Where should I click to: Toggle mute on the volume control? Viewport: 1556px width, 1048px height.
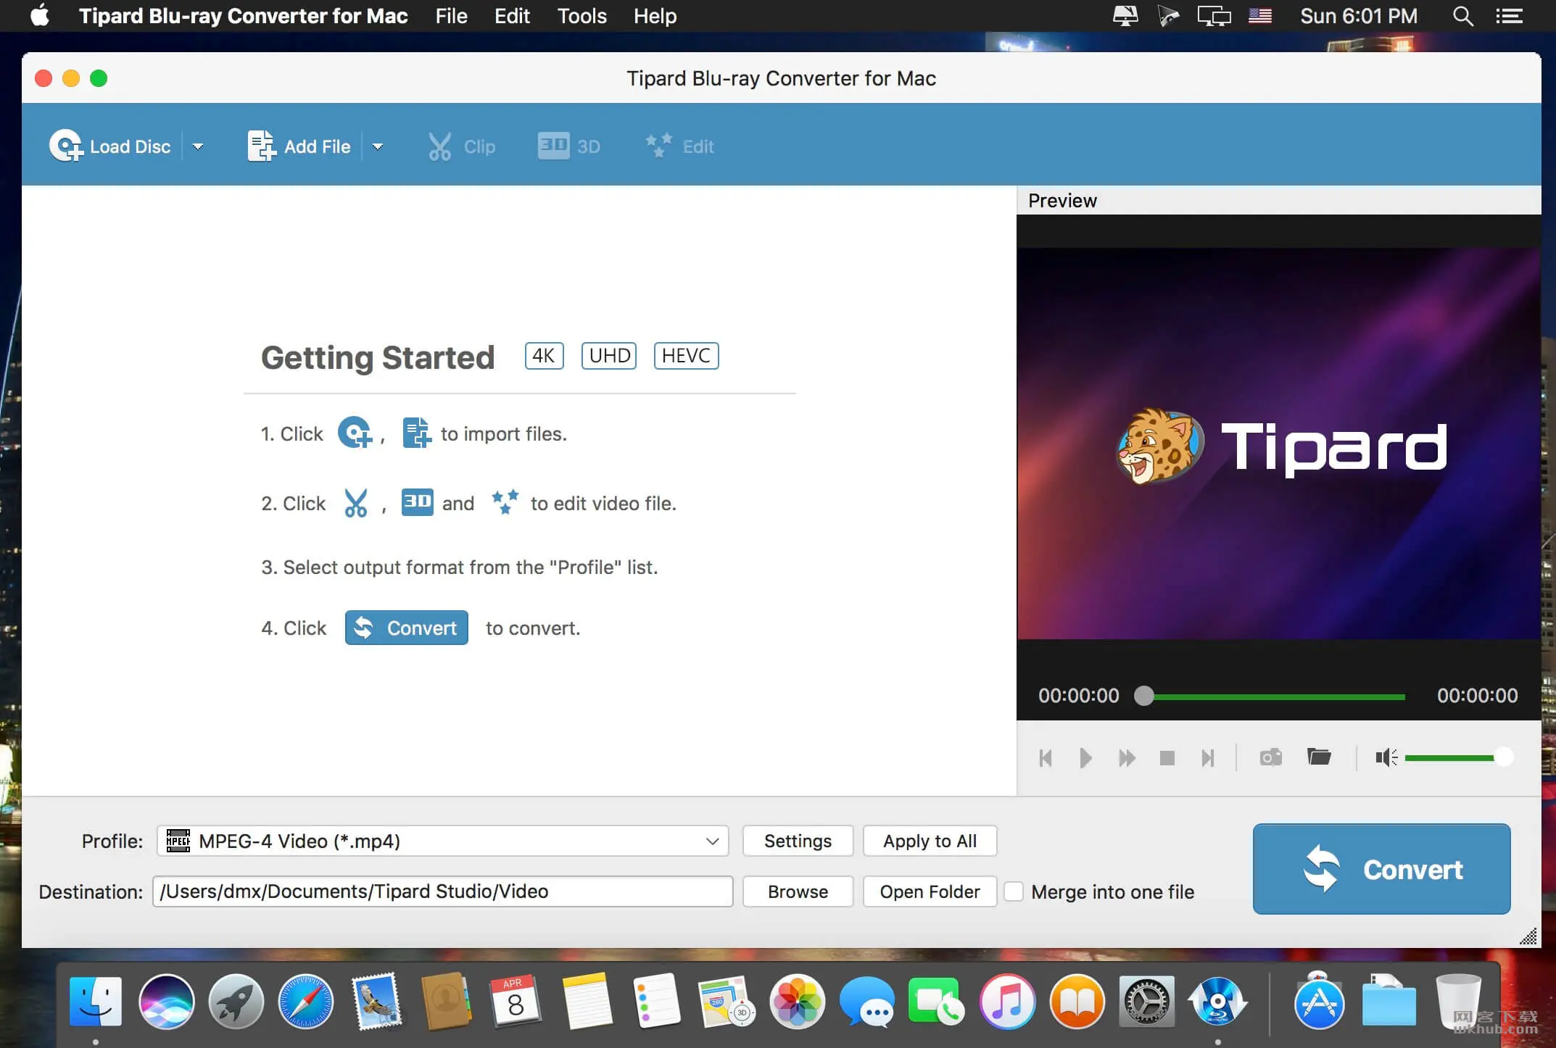pos(1384,758)
